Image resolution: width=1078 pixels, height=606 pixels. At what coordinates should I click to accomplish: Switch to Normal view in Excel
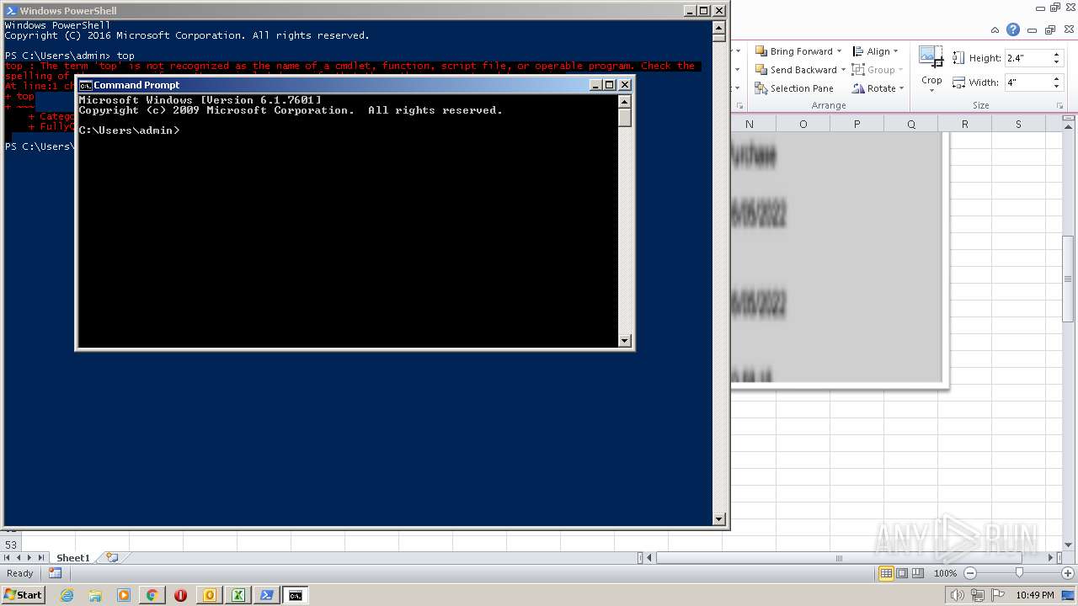coord(886,573)
